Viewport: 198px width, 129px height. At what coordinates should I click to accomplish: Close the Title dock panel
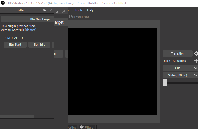point(51,10)
